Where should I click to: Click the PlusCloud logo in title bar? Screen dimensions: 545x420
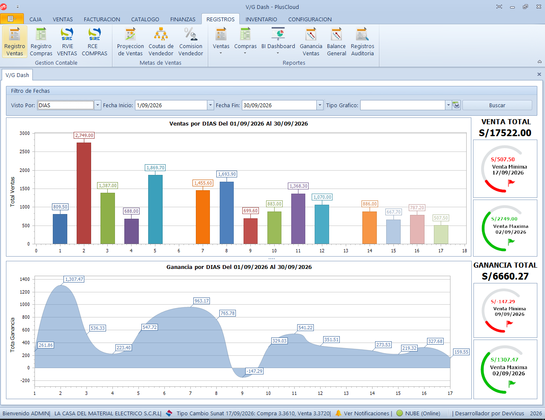tap(4, 7)
